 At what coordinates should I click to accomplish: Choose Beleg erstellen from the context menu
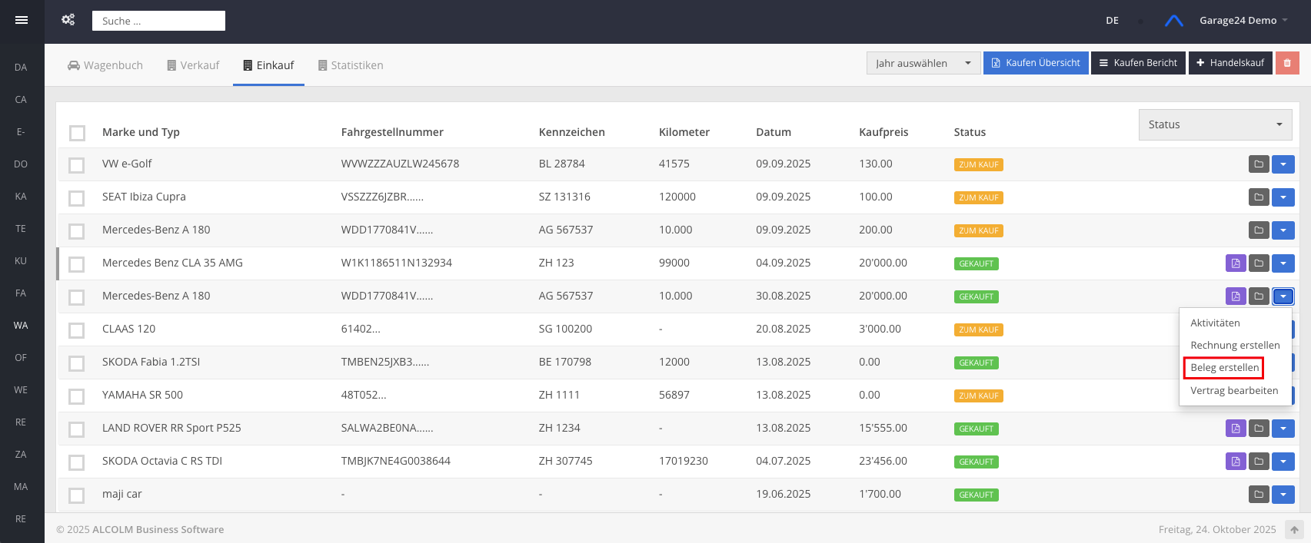click(x=1224, y=368)
